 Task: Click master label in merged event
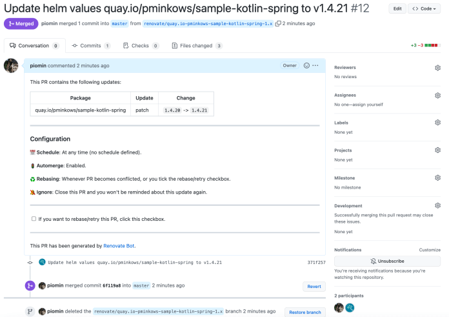click(x=141, y=285)
